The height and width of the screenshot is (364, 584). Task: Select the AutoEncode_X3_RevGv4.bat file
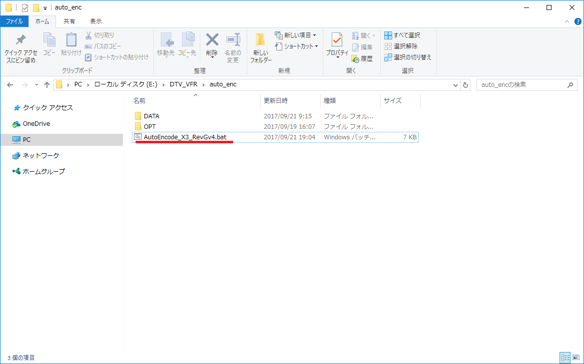pyautogui.click(x=275, y=137)
